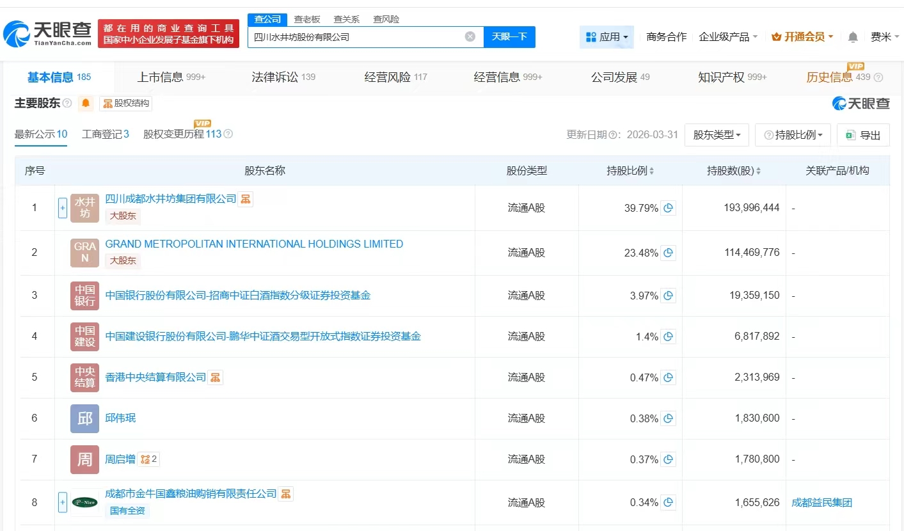Viewport: 904px width, 531px height.
Task: Open equity structure icon for 香港中央结算有限公司
Action: [x=216, y=377]
